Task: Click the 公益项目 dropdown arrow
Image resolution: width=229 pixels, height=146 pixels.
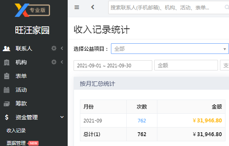Action: (225, 49)
